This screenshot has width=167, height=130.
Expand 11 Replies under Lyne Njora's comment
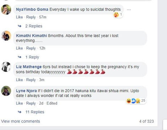35,112
